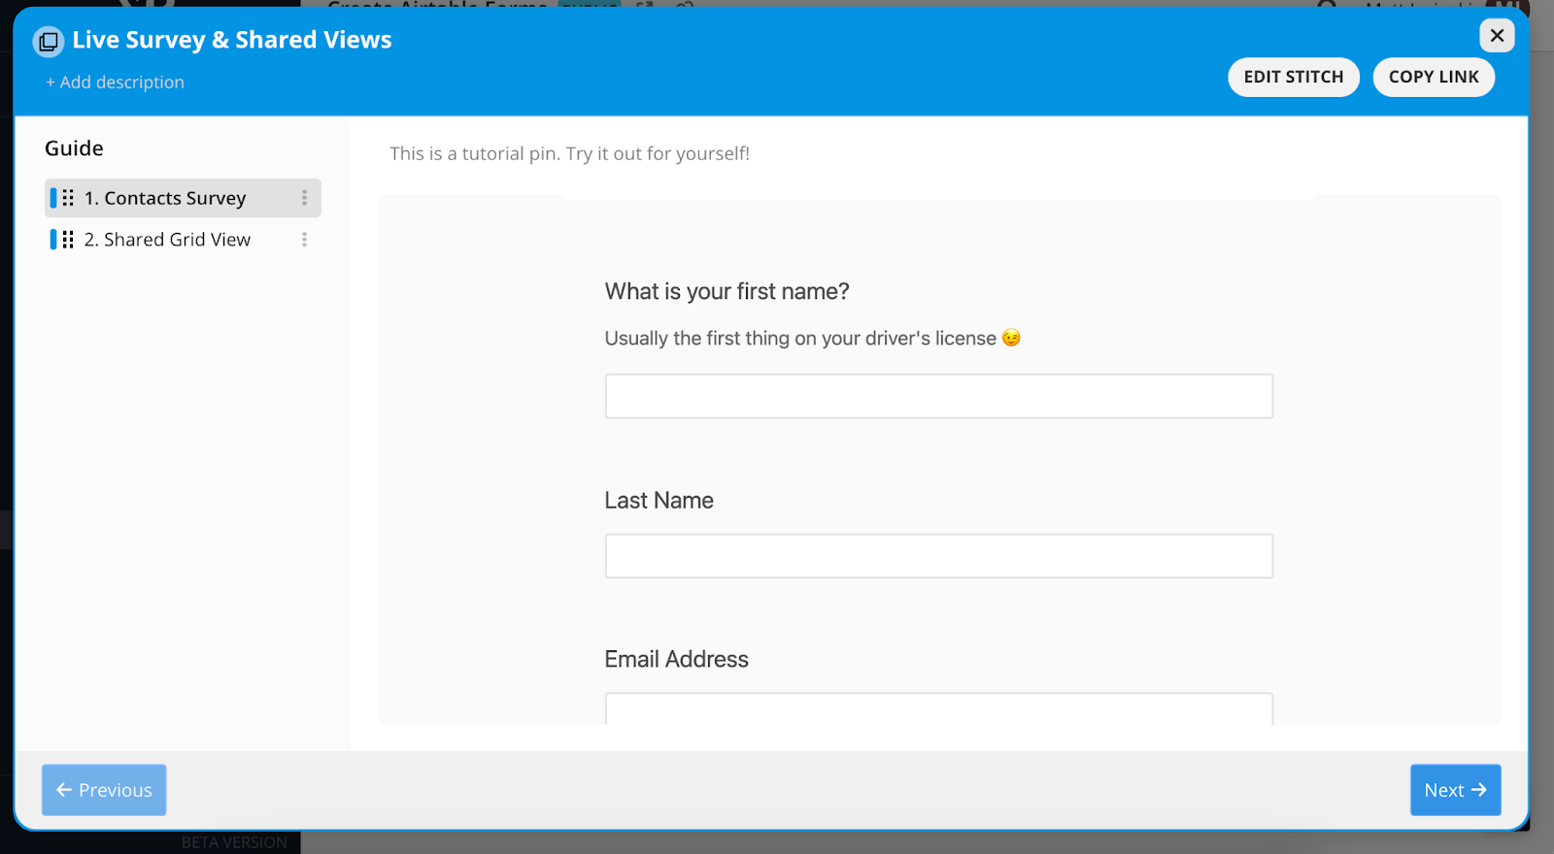The height and width of the screenshot is (854, 1554).
Task: Open Edit Stitch
Action: [1294, 78]
